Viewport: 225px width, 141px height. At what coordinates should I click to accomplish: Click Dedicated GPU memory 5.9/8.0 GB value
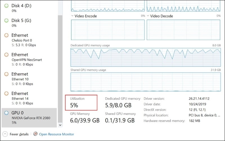(x=118, y=105)
